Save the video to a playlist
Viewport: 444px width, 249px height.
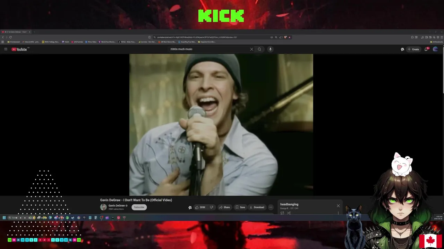point(240,207)
